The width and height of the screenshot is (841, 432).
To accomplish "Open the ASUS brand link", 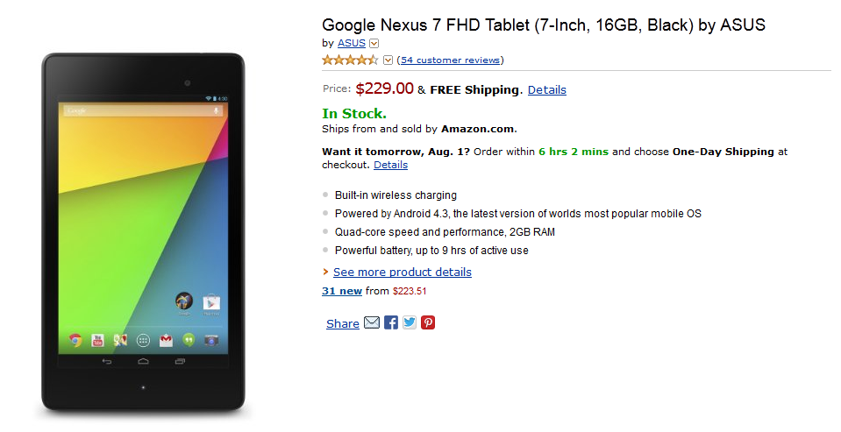I will point(352,43).
